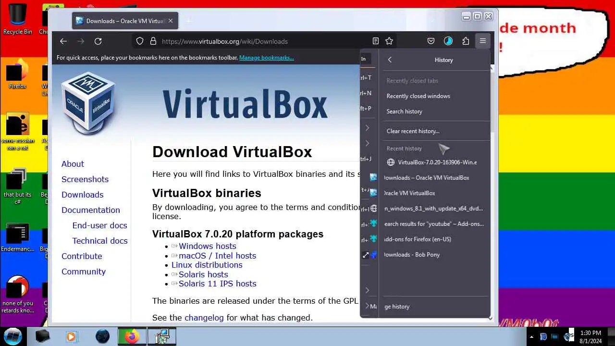Click the Manage bookmarks... link
Screen dimensions: 615x346
click(267, 58)
